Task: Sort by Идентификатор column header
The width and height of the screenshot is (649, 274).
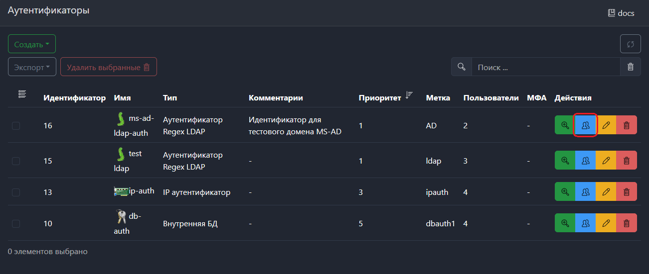Action: [x=74, y=97]
